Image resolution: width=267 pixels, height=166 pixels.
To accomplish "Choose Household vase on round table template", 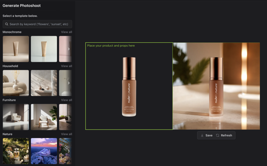I will [16, 83].
